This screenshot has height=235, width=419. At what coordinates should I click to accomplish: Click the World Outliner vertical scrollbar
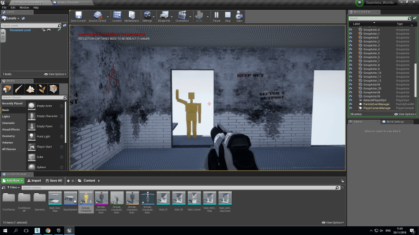[x=415, y=80]
